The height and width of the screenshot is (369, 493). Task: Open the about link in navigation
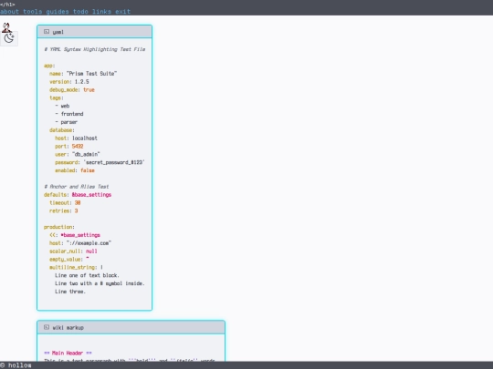point(9,12)
